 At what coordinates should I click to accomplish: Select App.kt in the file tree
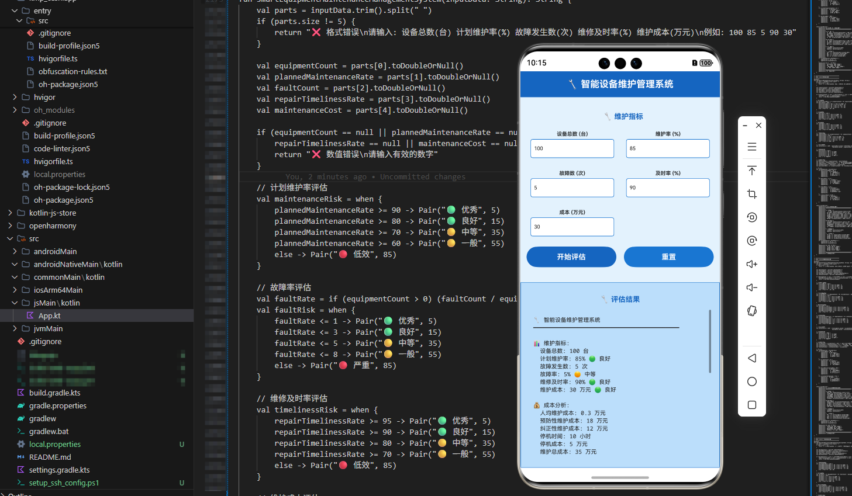96,315
